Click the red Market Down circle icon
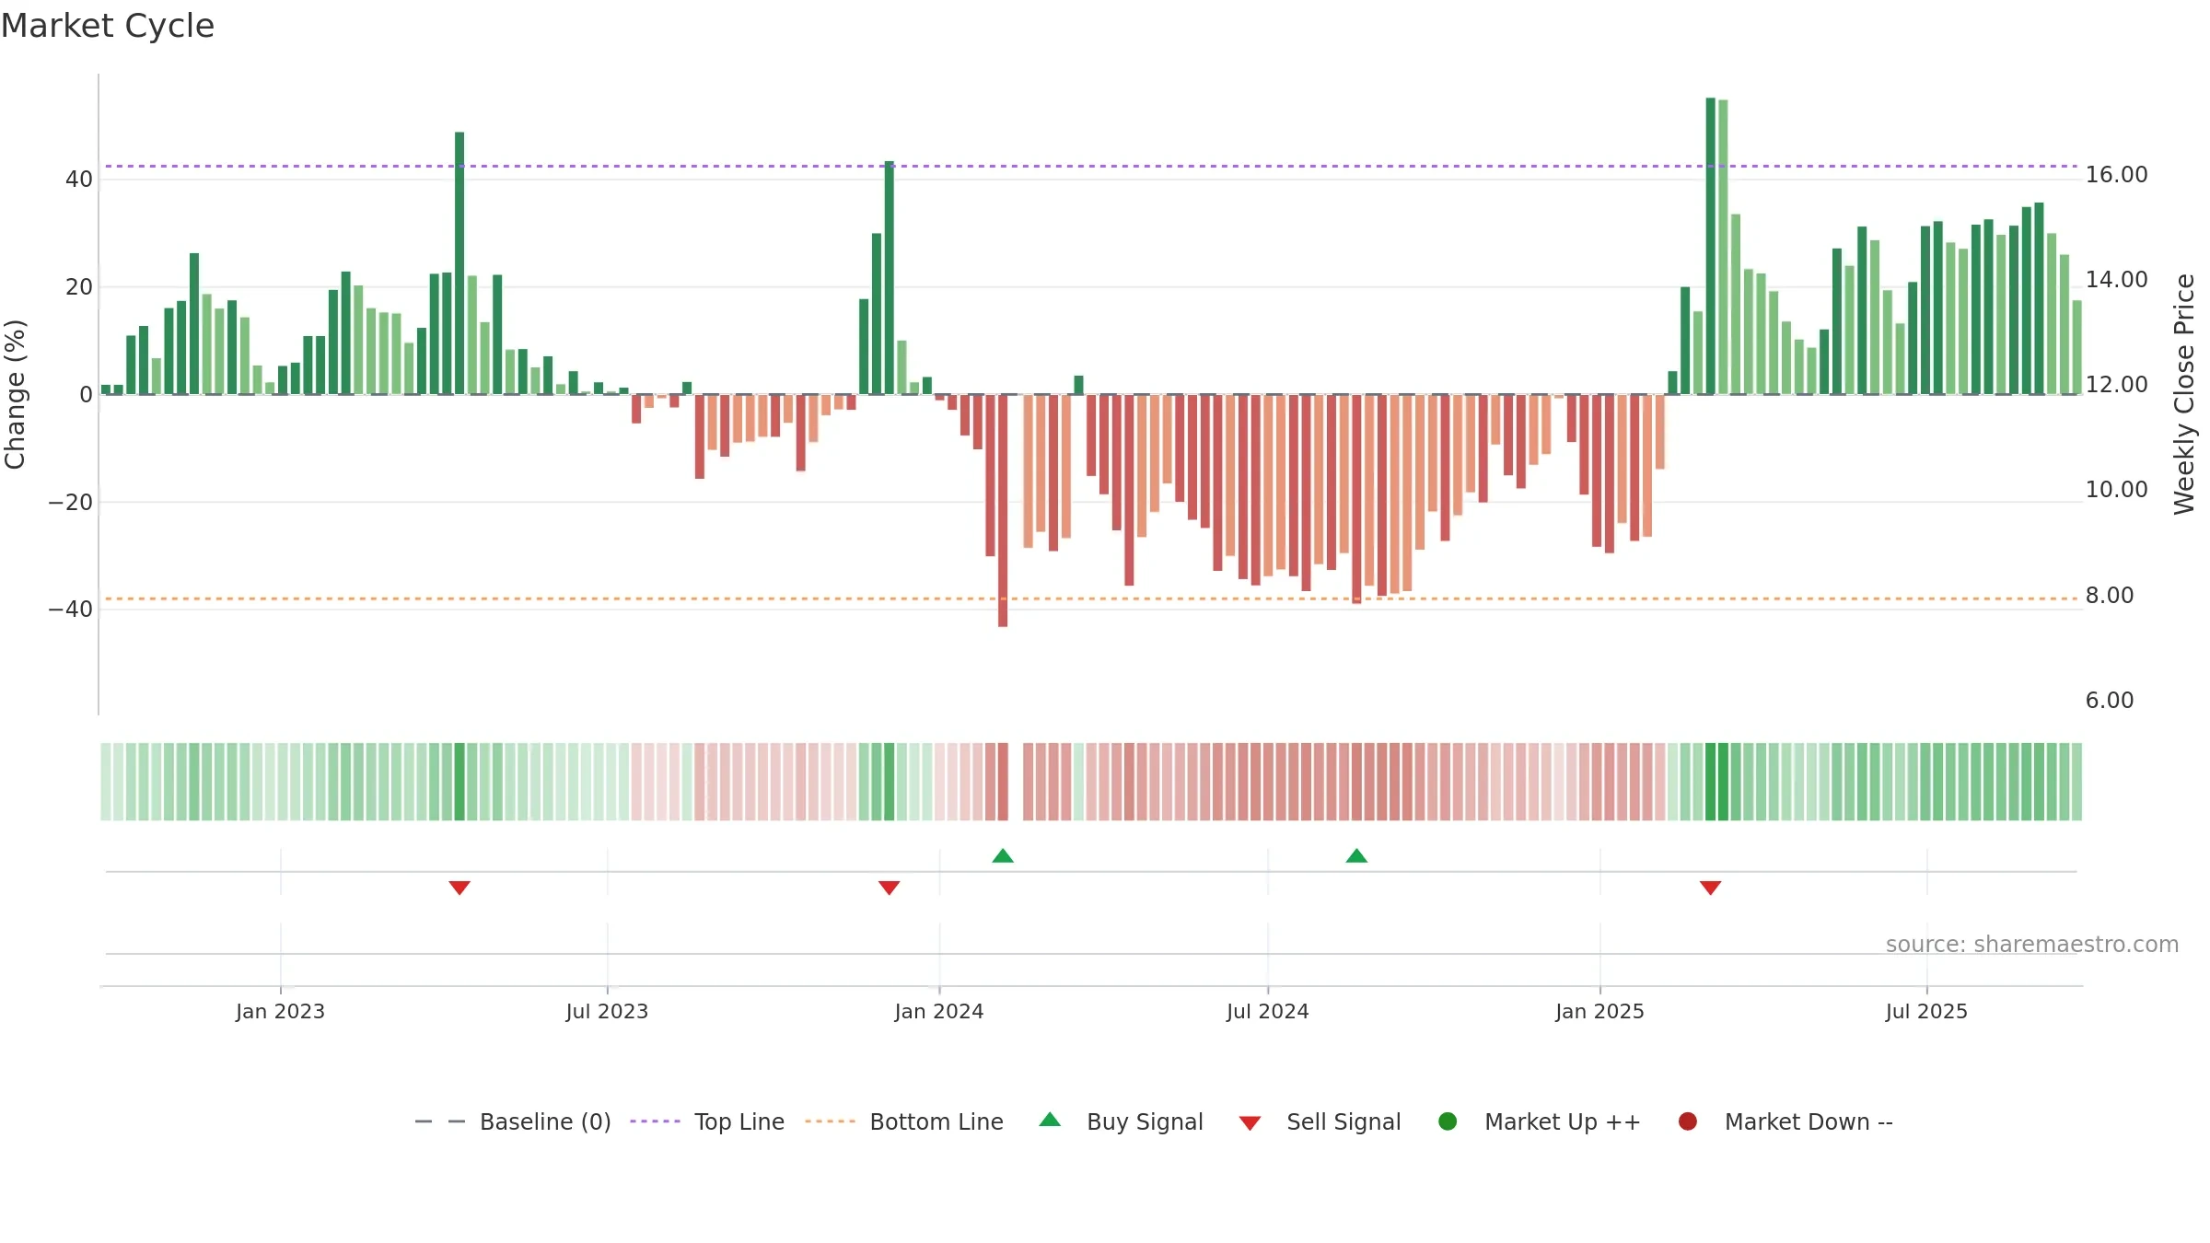This screenshot has width=2210, height=1243. [1688, 1121]
